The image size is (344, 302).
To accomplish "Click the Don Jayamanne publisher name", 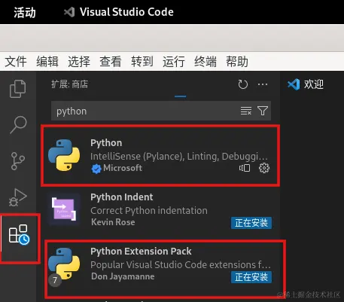I will (123, 276).
